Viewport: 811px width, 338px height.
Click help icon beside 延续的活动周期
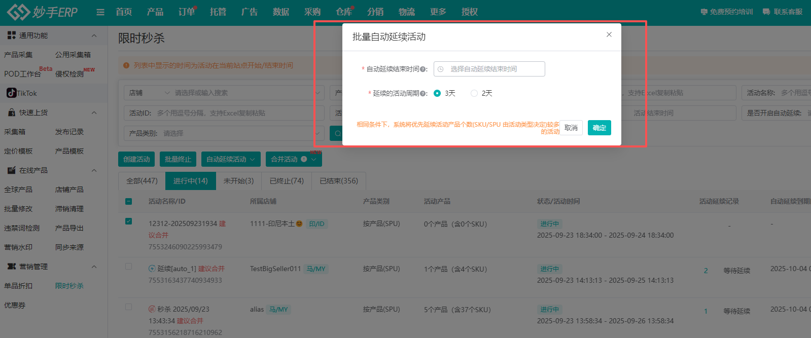point(422,93)
